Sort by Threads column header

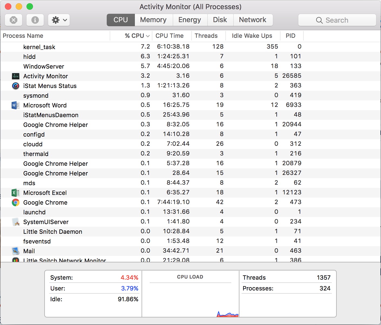click(209, 36)
